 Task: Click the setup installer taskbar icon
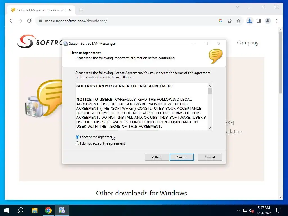pyautogui.click(x=62, y=210)
